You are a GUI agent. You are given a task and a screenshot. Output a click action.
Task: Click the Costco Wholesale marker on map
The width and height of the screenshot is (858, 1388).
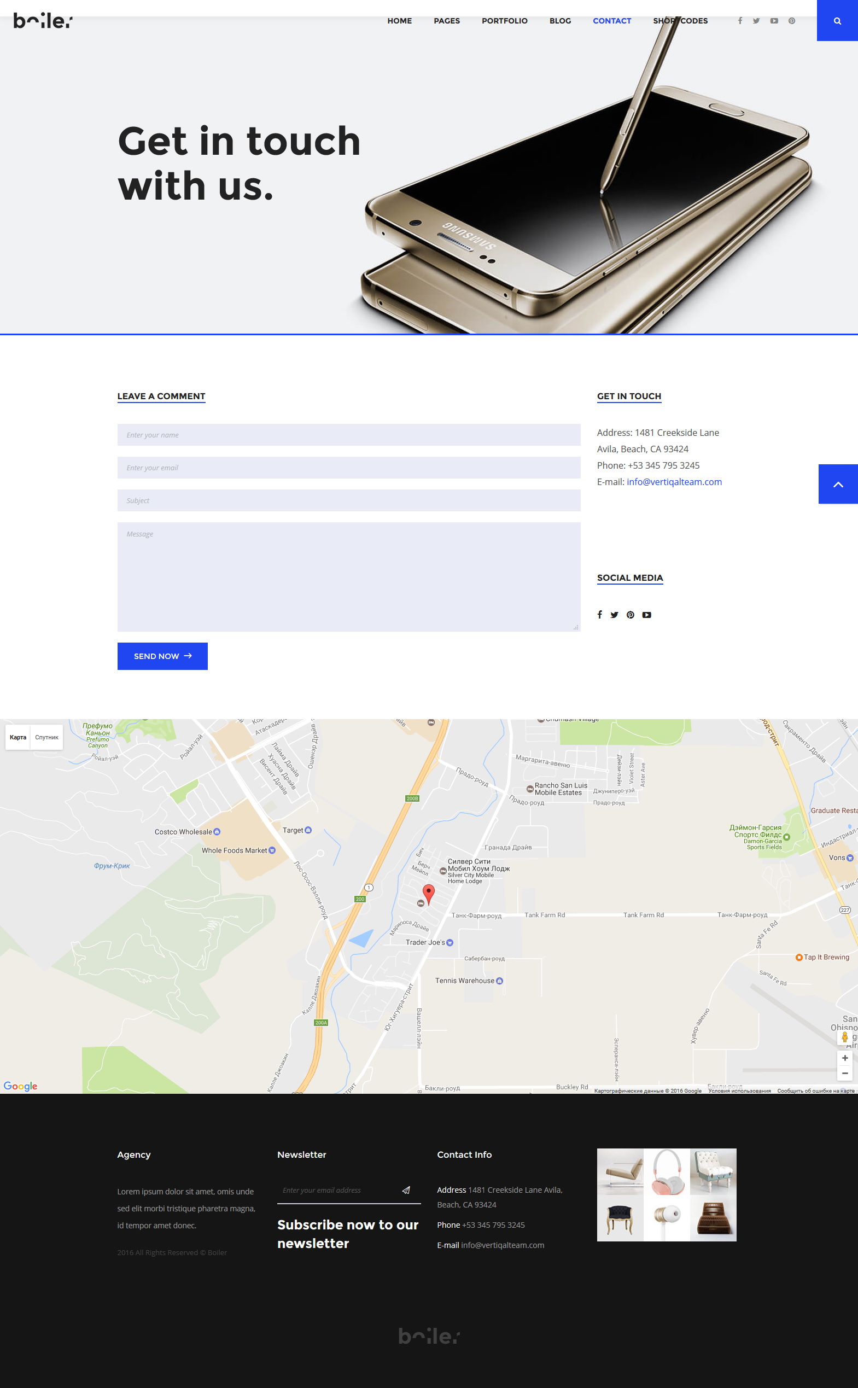coord(216,832)
